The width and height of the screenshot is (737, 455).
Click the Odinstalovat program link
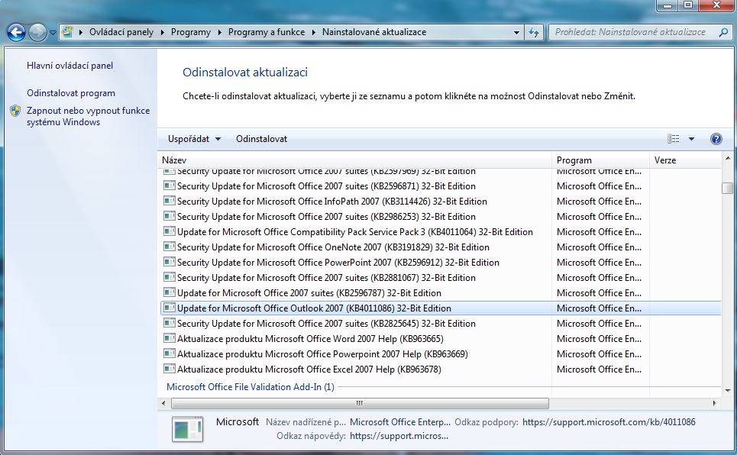click(71, 93)
